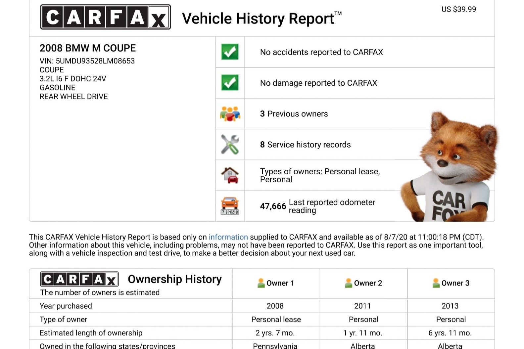The width and height of the screenshot is (524, 349).
Task: Click the 'Vehicle History Report' title
Action: [262, 19]
